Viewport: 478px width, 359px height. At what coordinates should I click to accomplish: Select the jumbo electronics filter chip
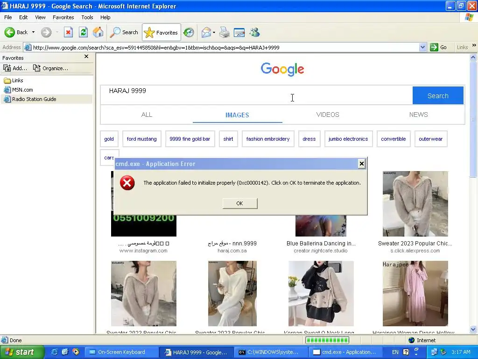[x=348, y=139]
